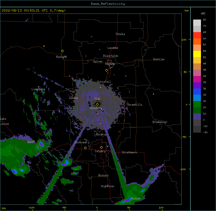Click the Didsbury city label
216x211 pixels.
[96, 108]
